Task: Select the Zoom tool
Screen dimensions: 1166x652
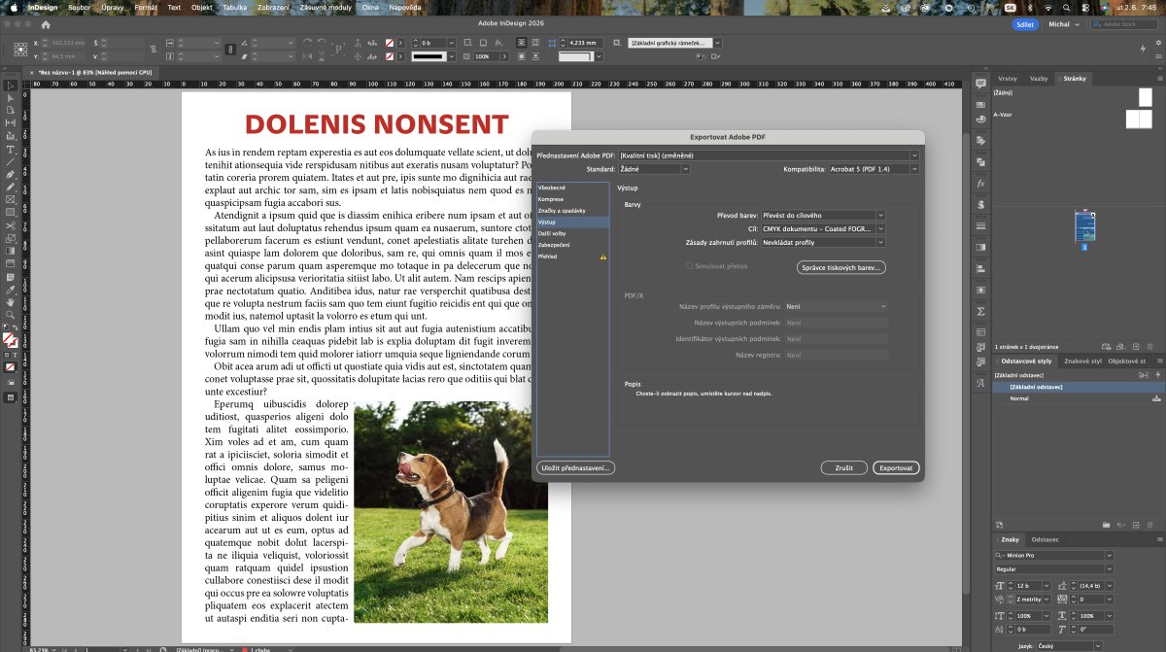Action: point(11,313)
